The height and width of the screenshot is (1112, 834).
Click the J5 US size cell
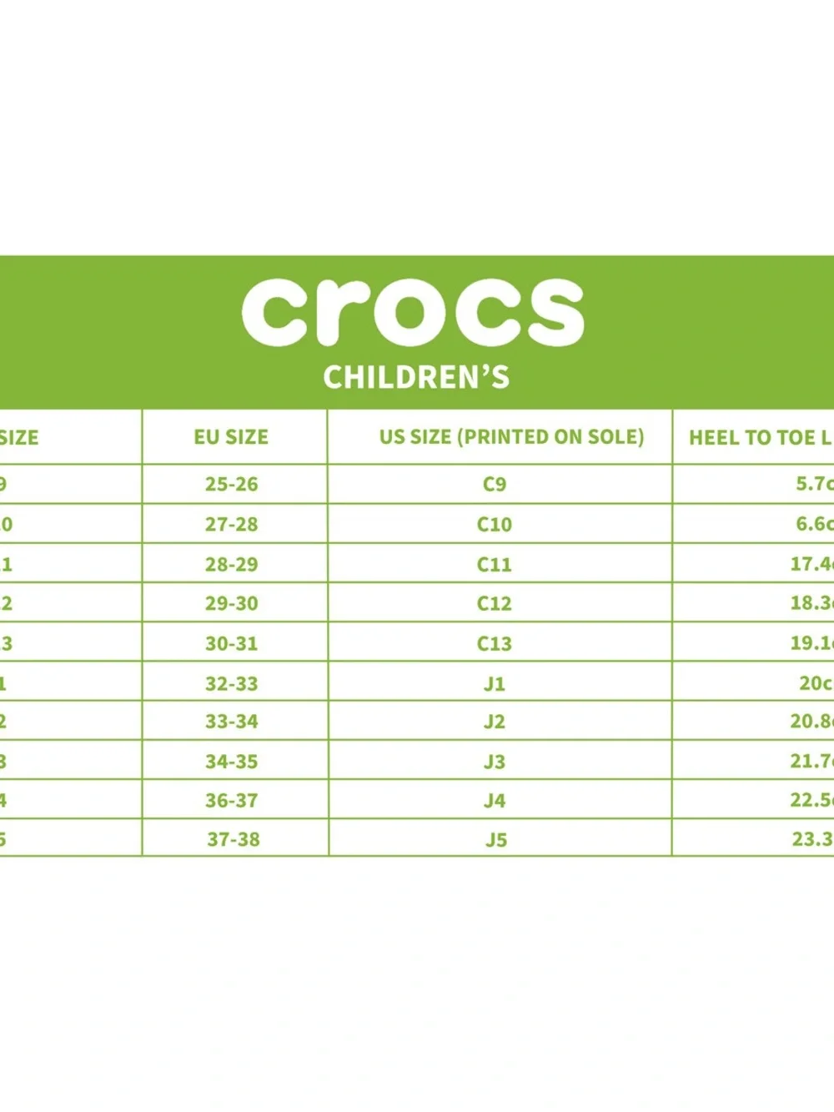(x=496, y=839)
